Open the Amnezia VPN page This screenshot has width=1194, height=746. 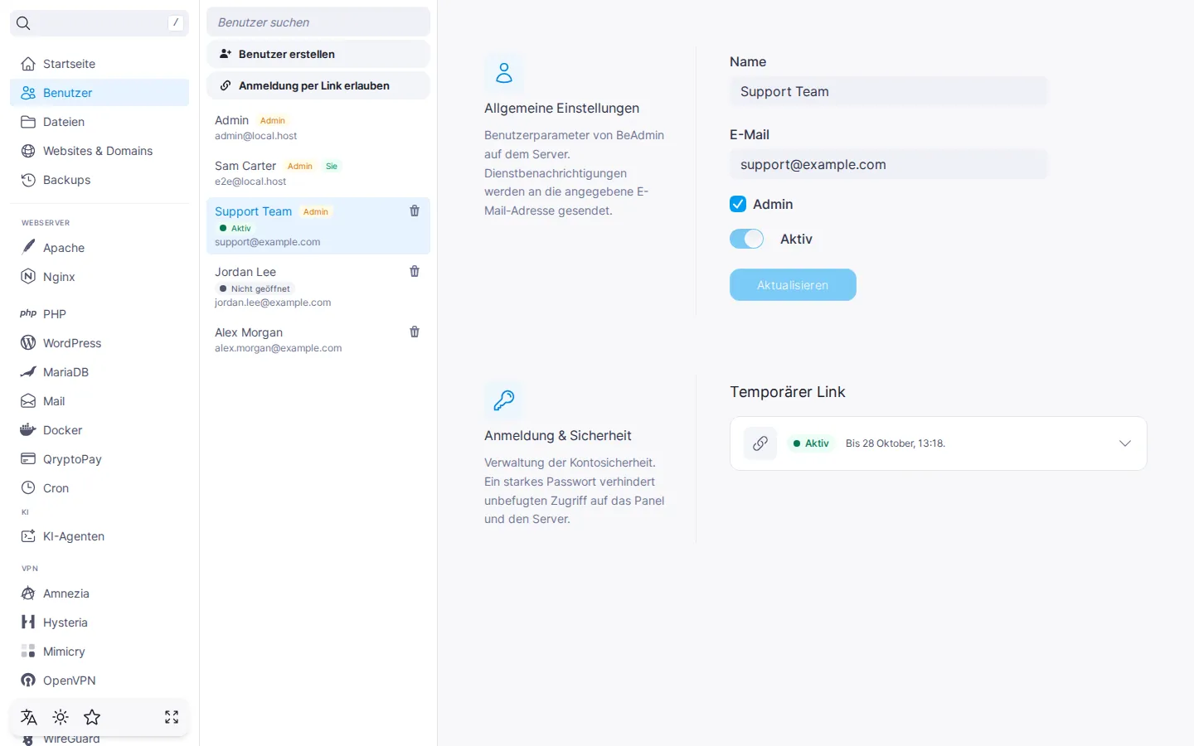coord(99,593)
